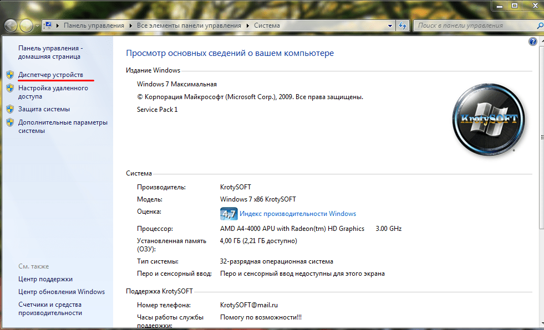Click 32-разрядная операционная система text

(277, 261)
